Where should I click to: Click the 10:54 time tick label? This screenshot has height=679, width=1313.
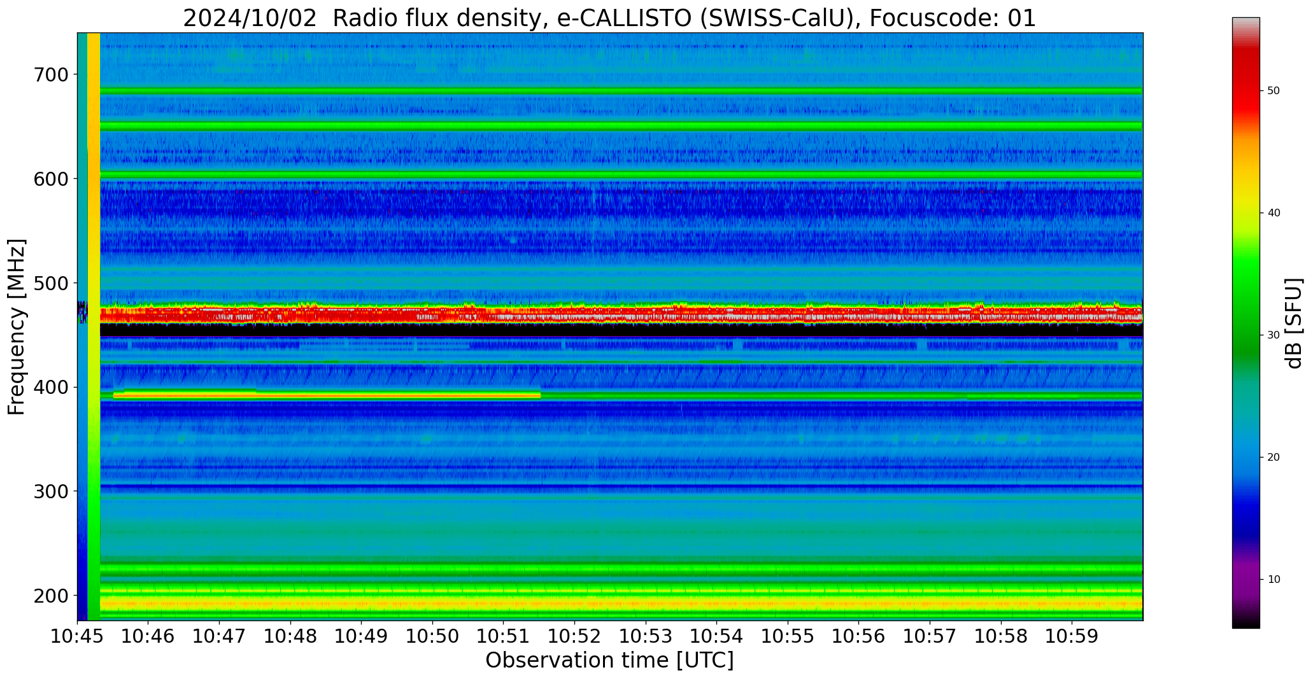717,636
